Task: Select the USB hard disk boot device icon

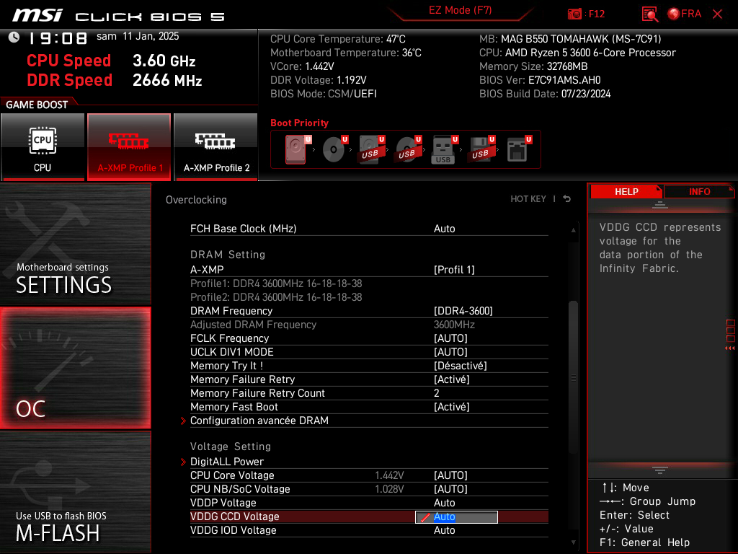Action: (x=372, y=149)
